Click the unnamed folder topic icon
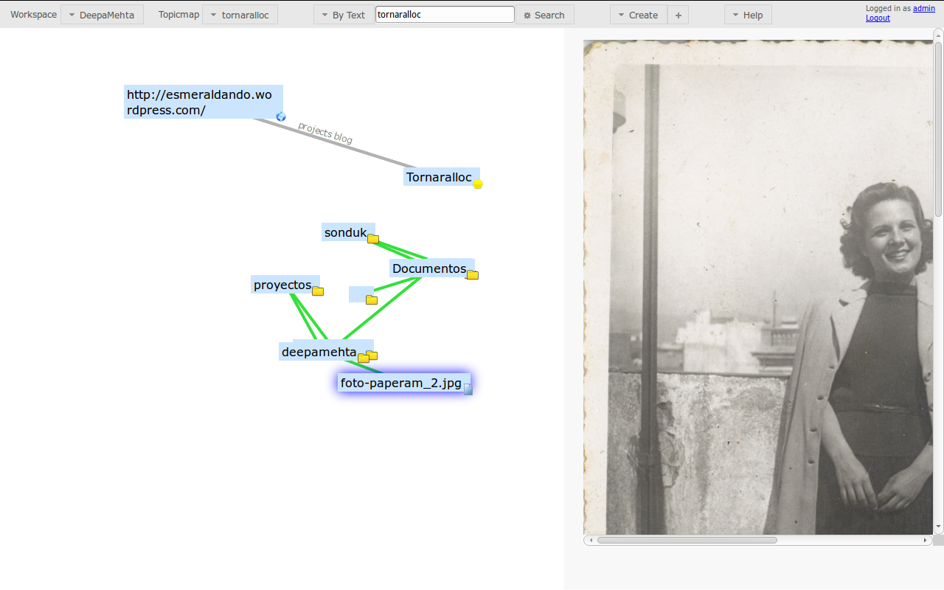This screenshot has width=944, height=590. (x=372, y=300)
